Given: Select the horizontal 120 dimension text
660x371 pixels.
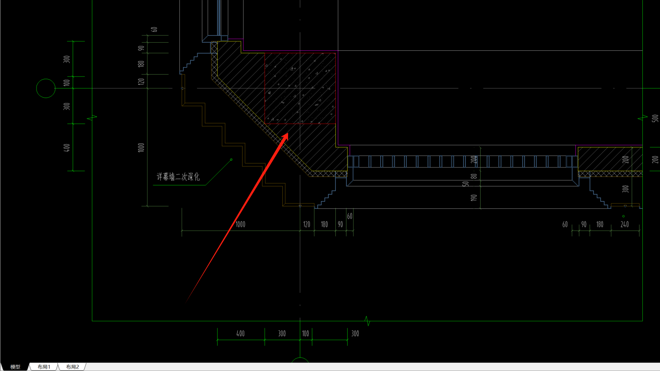Looking at the screenshot, I should pyautogui.click(x=307, y=224).
